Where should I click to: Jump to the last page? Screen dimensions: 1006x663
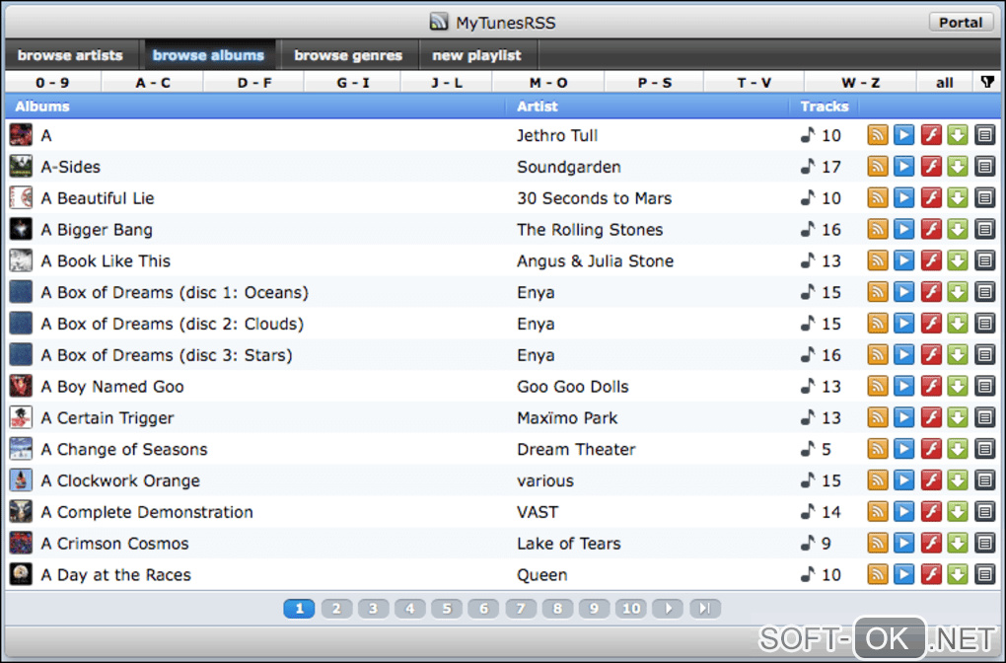pyautogui.click(x=705, y=608)
